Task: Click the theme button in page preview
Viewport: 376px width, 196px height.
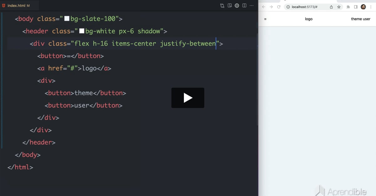Action: point(356,19)
